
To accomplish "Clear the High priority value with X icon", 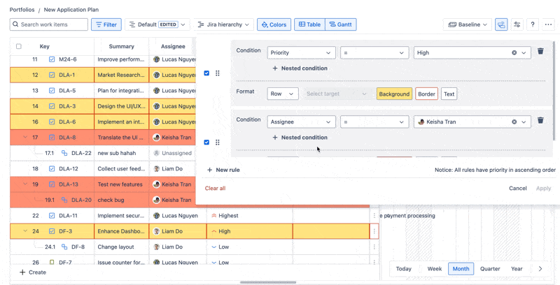I will (514, 52).
